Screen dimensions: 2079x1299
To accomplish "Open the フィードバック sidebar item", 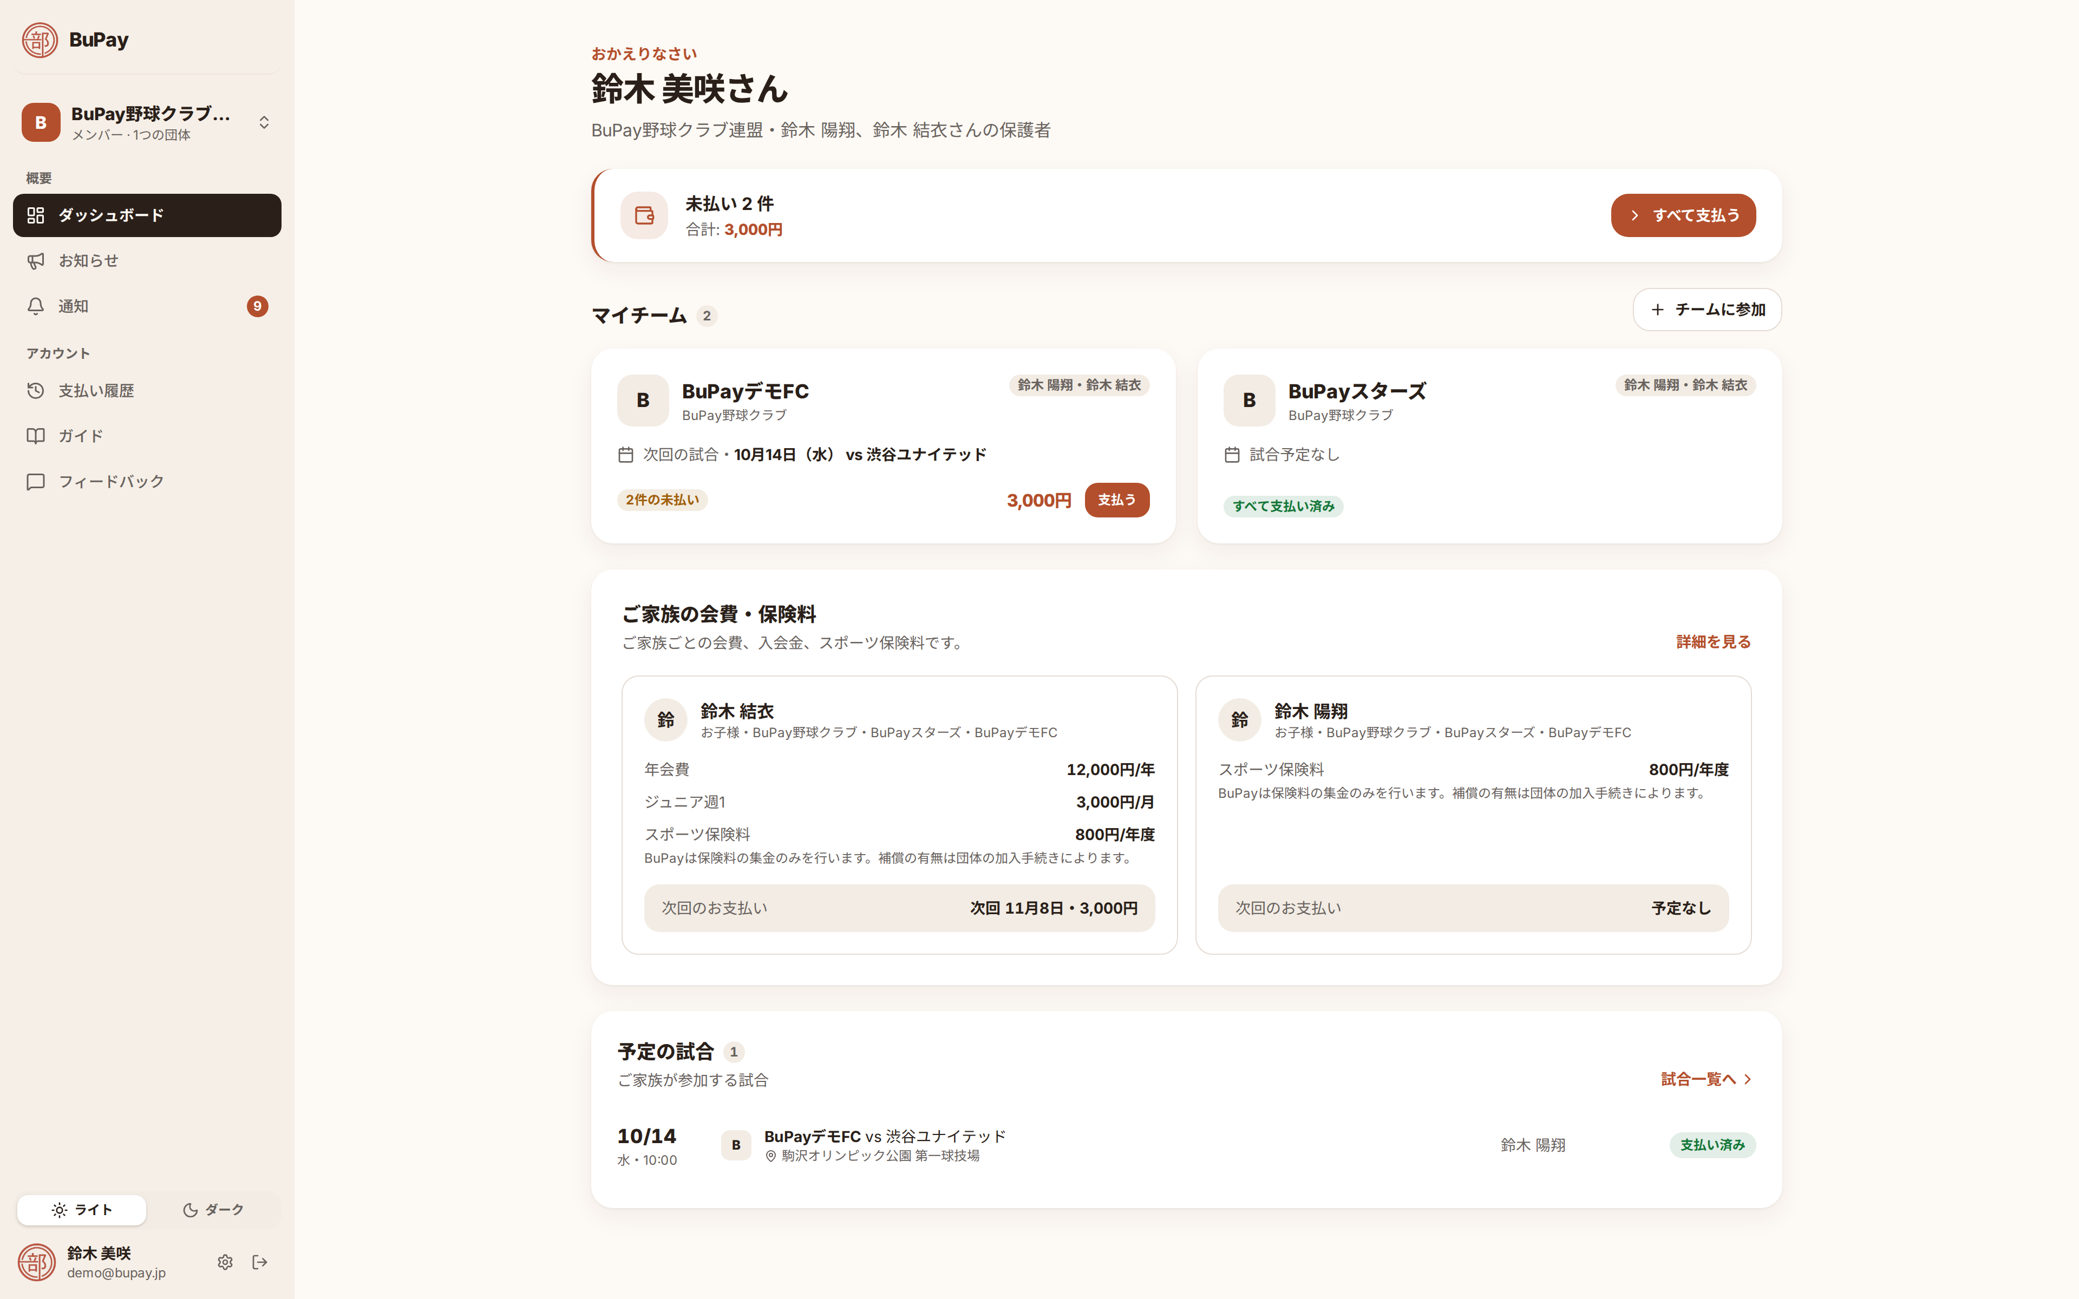I will tap(147, 481).
